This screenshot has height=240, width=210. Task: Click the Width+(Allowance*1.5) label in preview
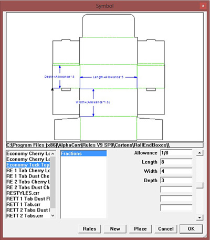(93, 102)
